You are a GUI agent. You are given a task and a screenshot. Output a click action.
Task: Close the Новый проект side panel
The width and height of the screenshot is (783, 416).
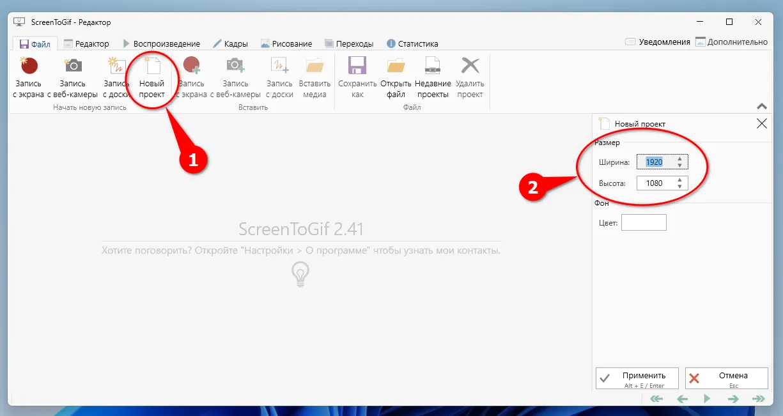(x=761, y=124)
